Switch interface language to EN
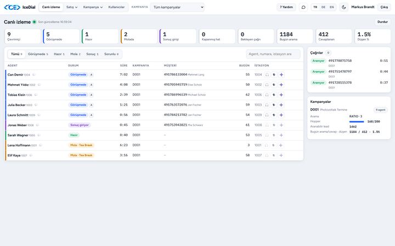The width and height of the screenshot is (395, 246). [332, 7]
